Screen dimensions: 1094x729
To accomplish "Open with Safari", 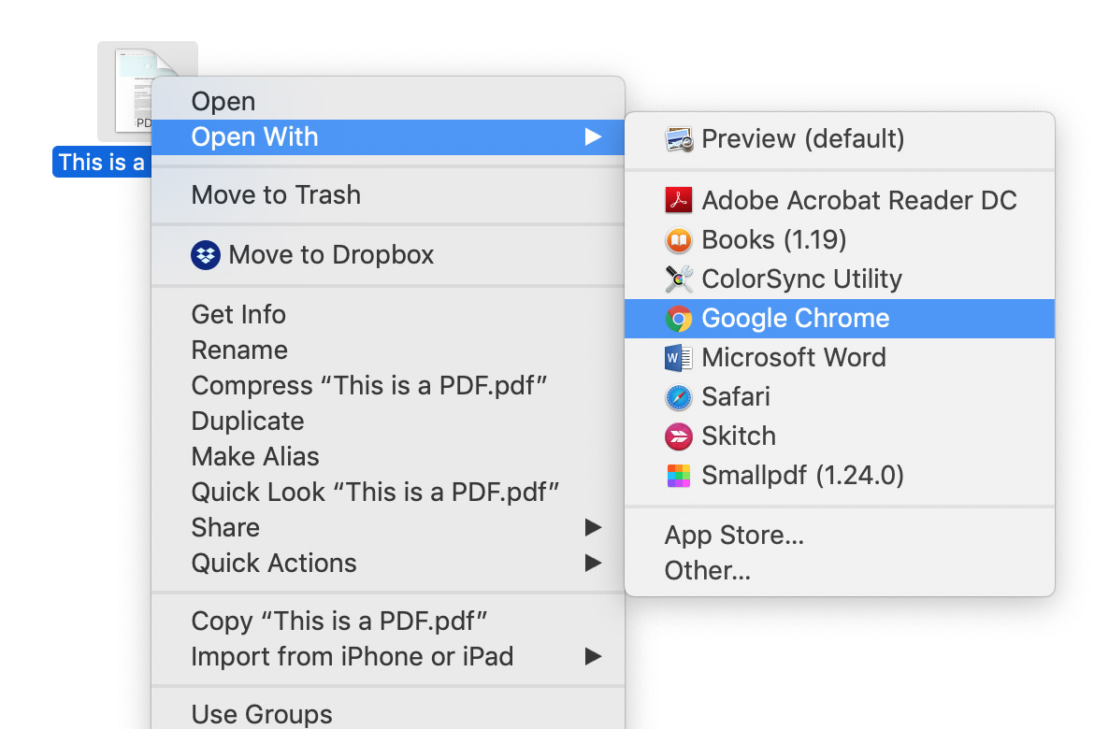I will [x=840, y=397].
